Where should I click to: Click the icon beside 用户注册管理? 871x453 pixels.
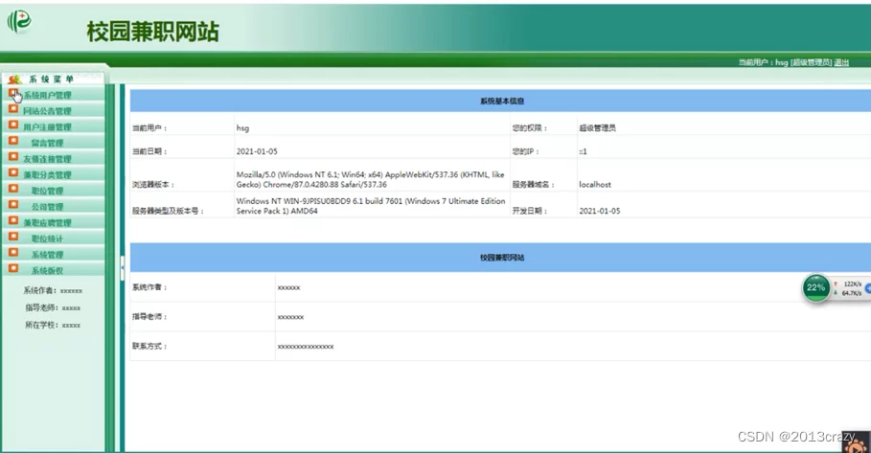coord(13,125)
